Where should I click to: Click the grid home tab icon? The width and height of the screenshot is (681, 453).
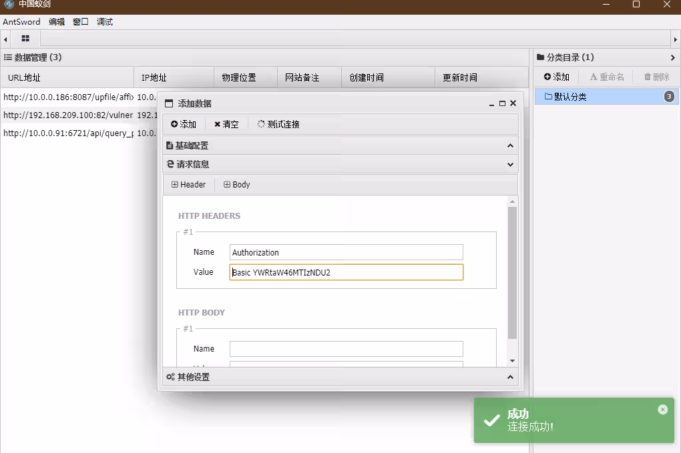[x=25, y=39]
